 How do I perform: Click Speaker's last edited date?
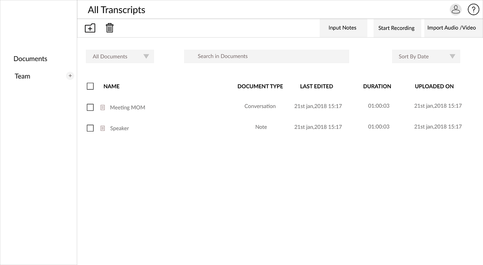pyautogui.click(x=318, y=127)
